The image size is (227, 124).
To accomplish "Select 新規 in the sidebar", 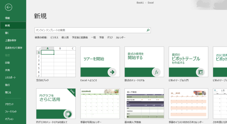I will (x=13, y=25).
